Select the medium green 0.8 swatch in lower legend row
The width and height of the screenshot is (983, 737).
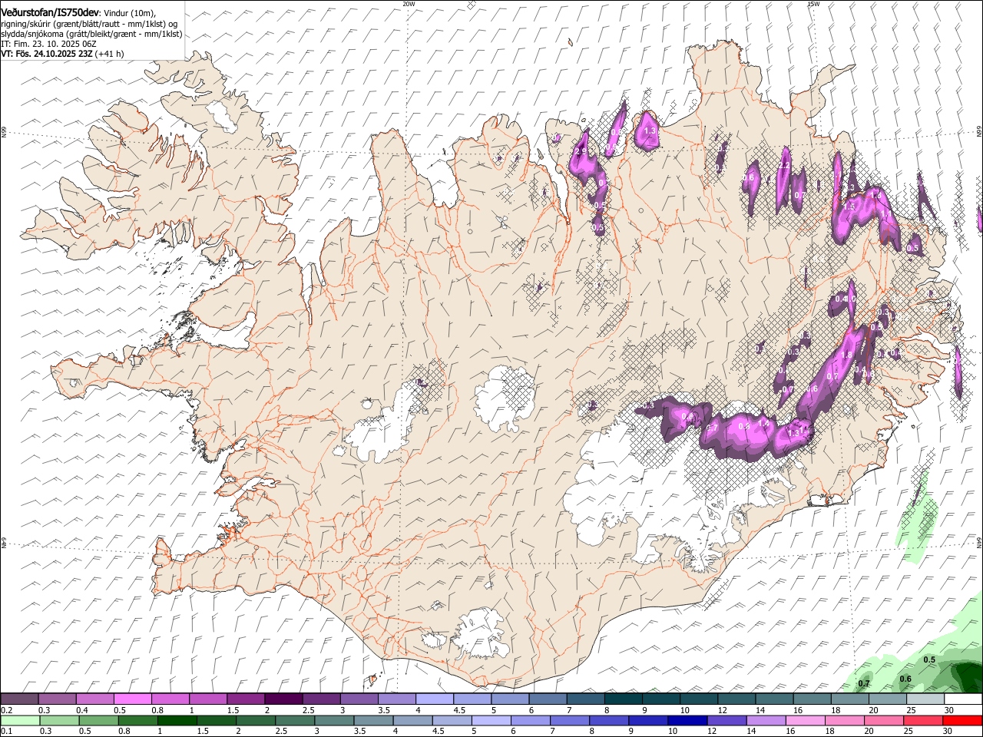(x=137, y=720)
